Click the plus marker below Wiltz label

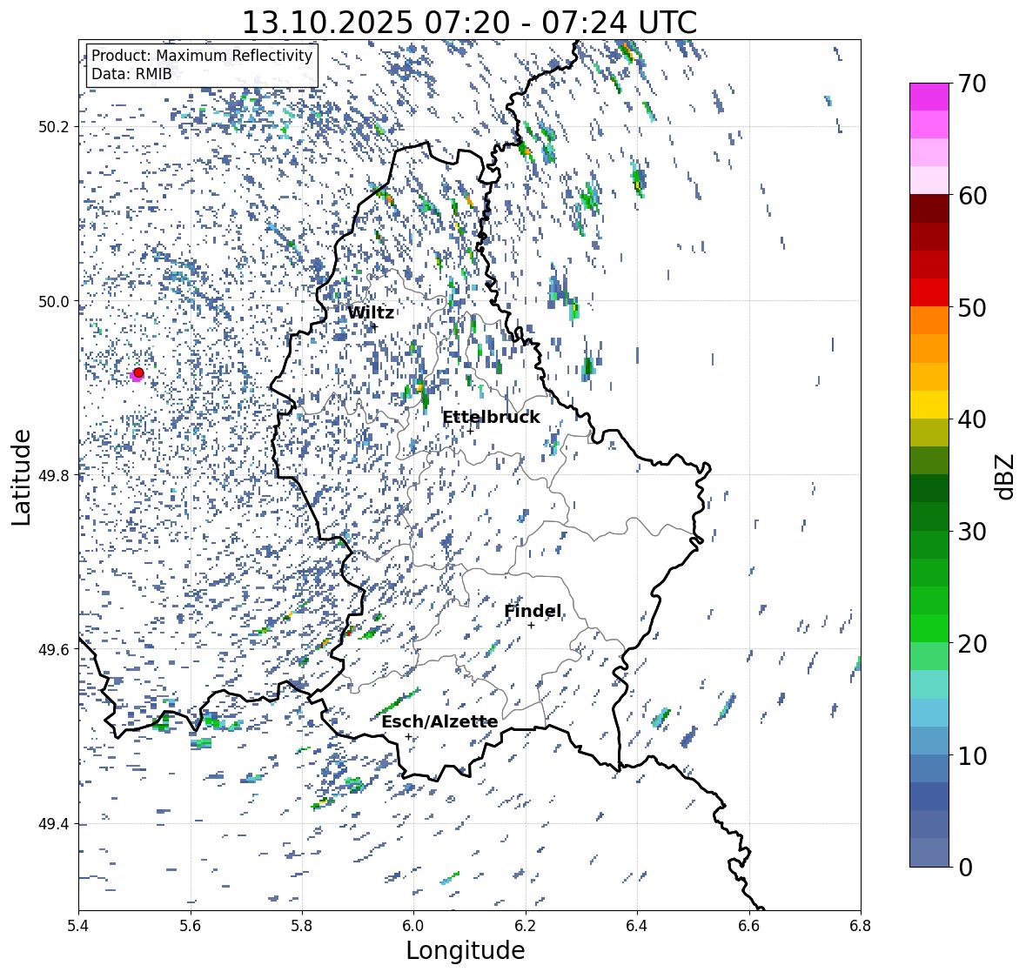coord(374,326)
